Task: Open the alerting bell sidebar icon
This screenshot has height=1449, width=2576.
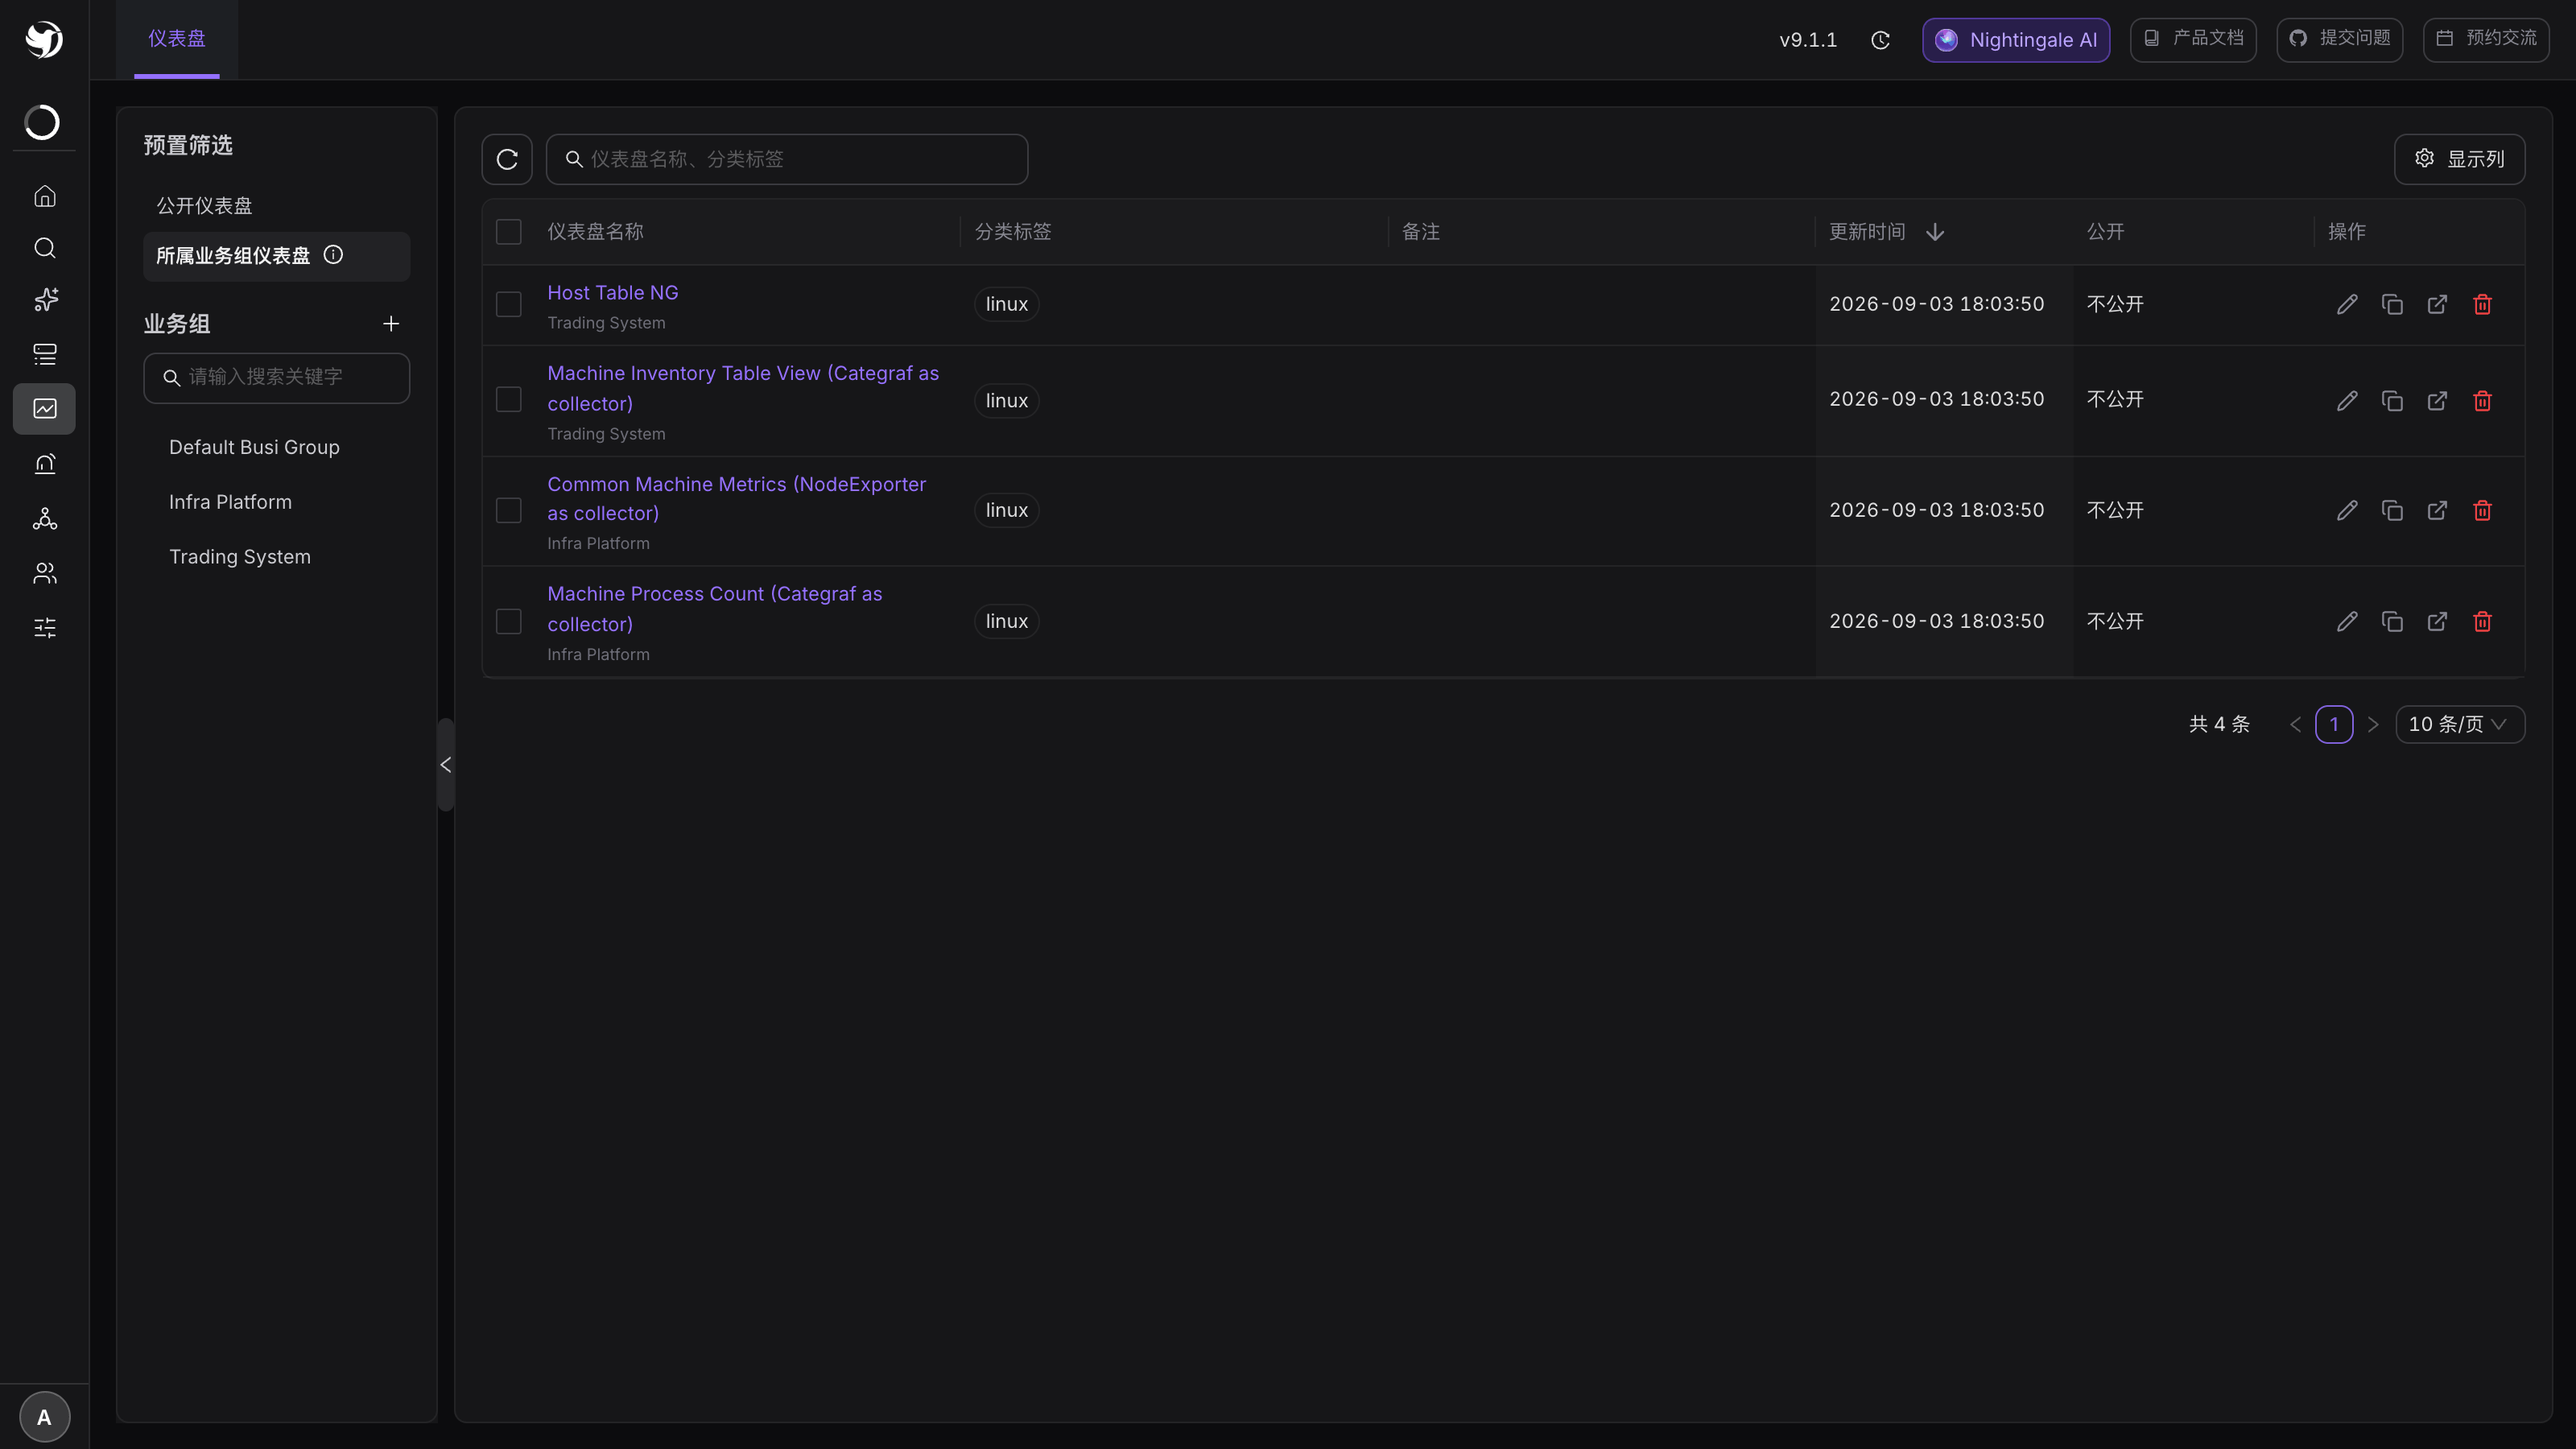Action: tap(45, 463)
